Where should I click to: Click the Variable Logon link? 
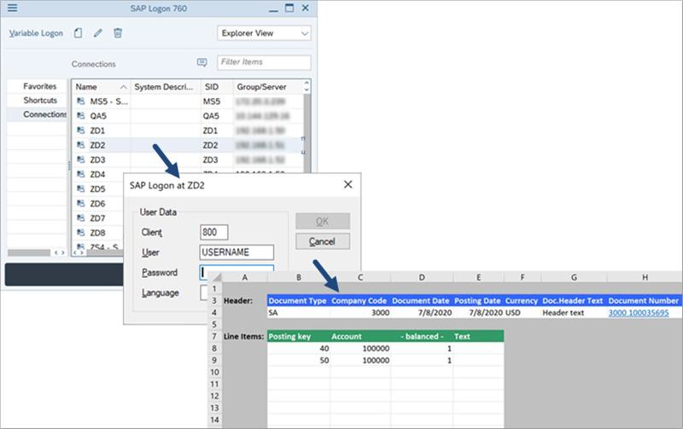click(x=36, y=33)
